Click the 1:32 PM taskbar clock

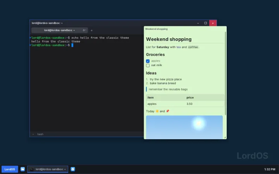[270, 169]
